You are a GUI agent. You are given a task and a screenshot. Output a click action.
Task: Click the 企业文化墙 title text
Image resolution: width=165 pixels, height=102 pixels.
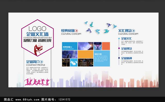click(37, 34)
